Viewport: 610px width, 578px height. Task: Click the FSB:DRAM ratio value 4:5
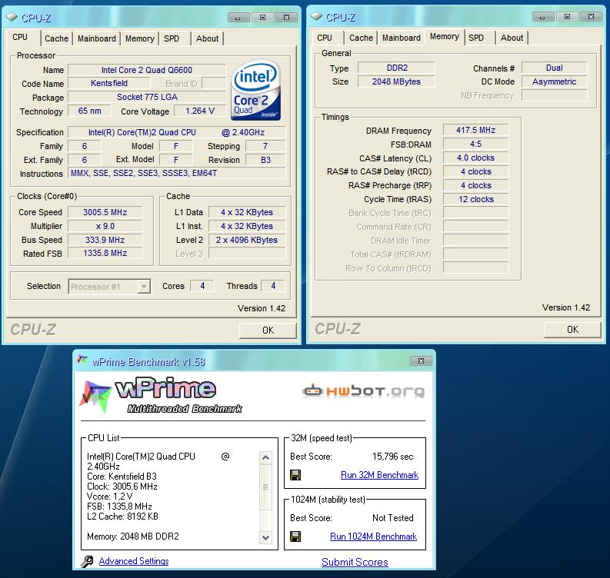476,144
